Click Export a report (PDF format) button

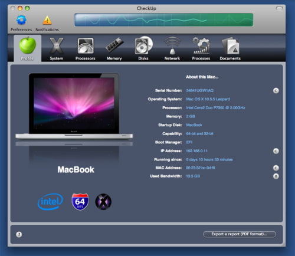[x=240, y=234]
